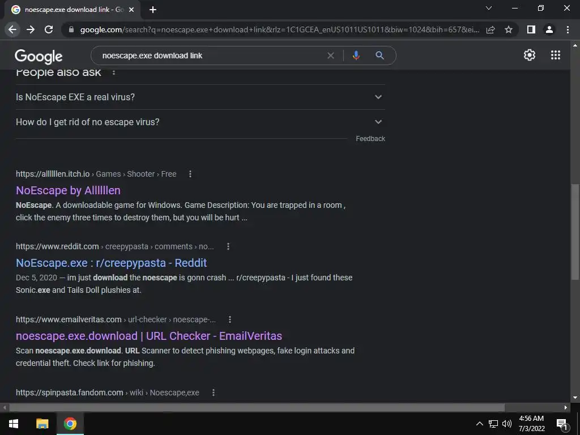Open options beside People also ask
580x435 pixels.
(113, 72)
